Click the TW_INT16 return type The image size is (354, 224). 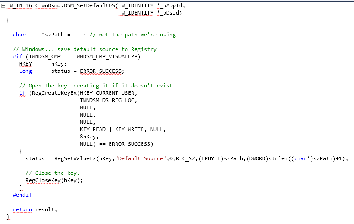[19, 6]
